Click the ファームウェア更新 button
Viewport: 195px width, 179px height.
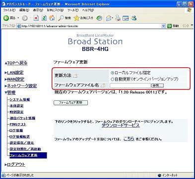point(70,103)
